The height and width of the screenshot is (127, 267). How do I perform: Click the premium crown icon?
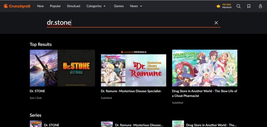(218, 6)
